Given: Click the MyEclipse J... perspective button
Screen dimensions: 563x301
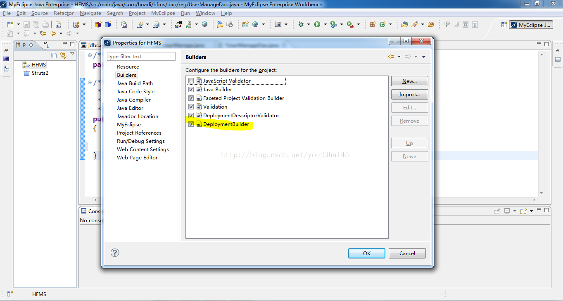Looking at the screenshot, I should 531,25.
